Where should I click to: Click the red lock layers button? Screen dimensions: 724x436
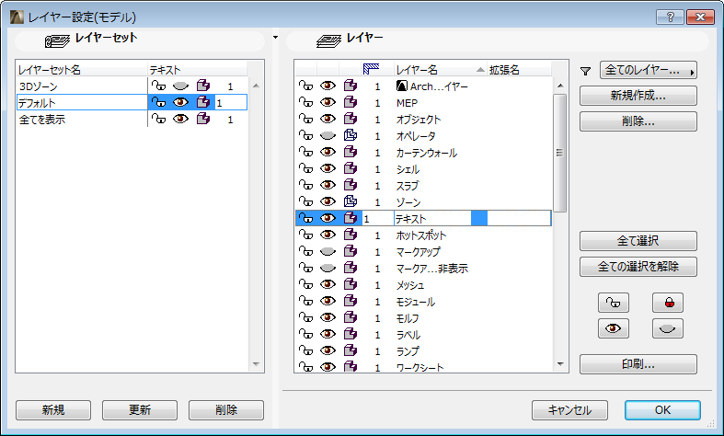[668, 303]
